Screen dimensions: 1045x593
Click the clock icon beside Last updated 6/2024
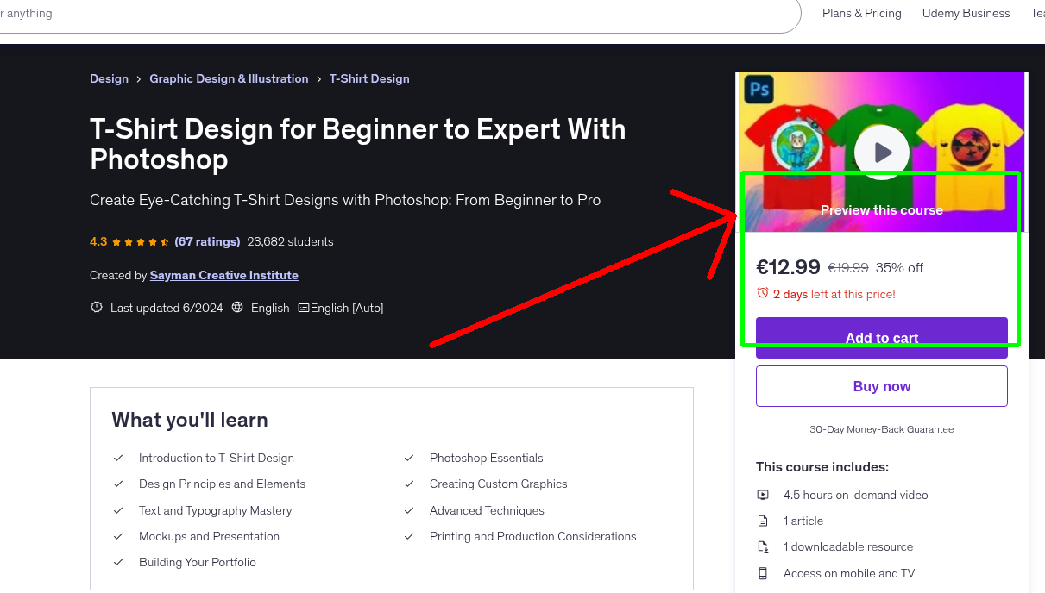point(96,307)
